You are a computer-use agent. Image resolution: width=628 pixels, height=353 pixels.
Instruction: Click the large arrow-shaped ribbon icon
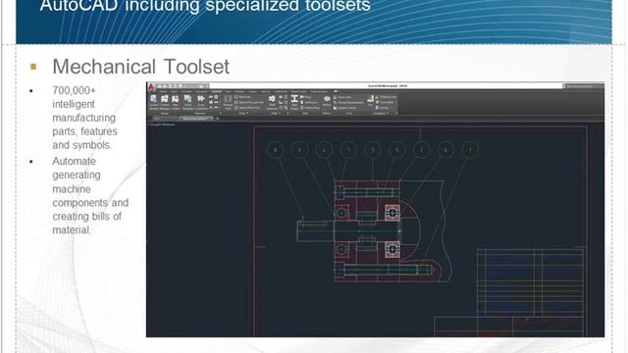(x=272, y=102)
